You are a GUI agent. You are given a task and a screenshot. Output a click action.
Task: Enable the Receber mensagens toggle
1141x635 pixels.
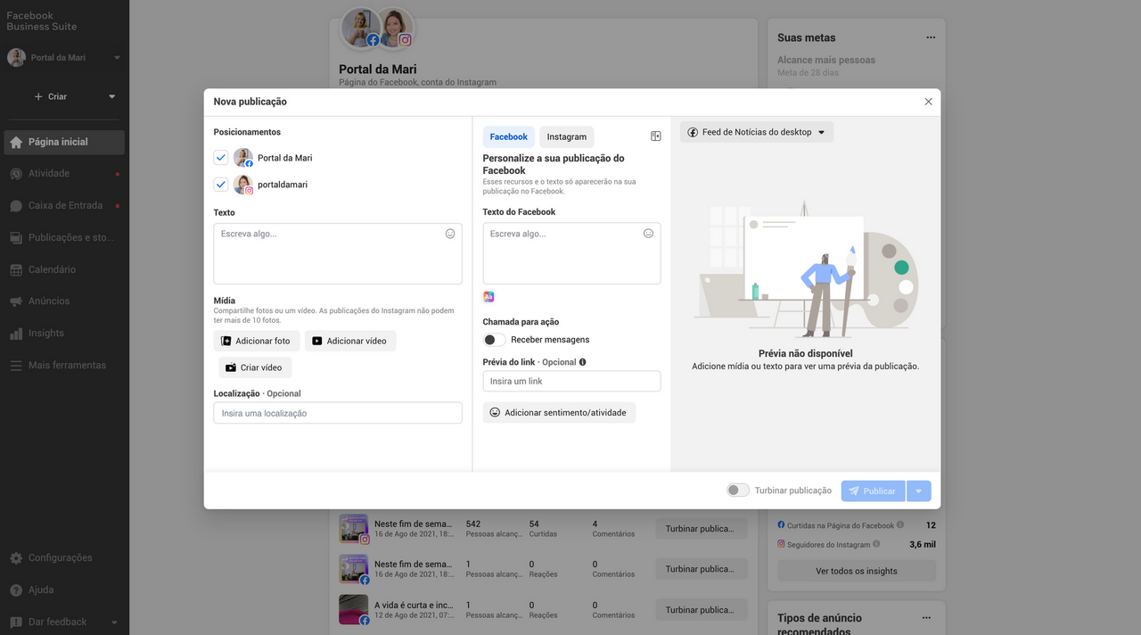pos(494,340)
